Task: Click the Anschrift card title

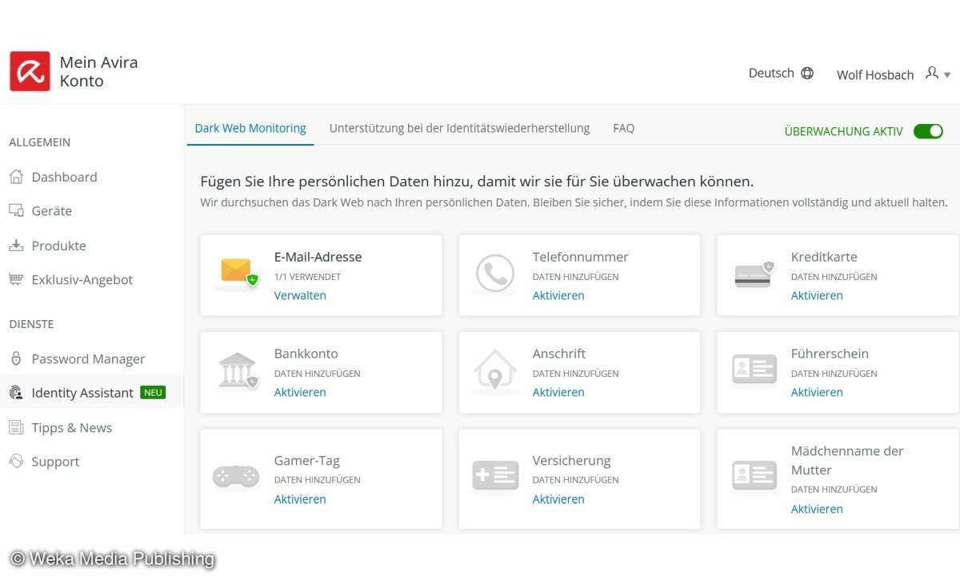Action: [559, 354]
